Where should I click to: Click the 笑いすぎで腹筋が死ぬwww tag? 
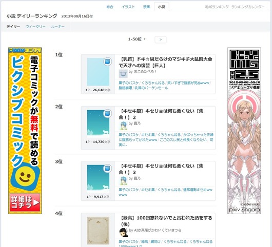pyautogui.click(x=188, y=83)
